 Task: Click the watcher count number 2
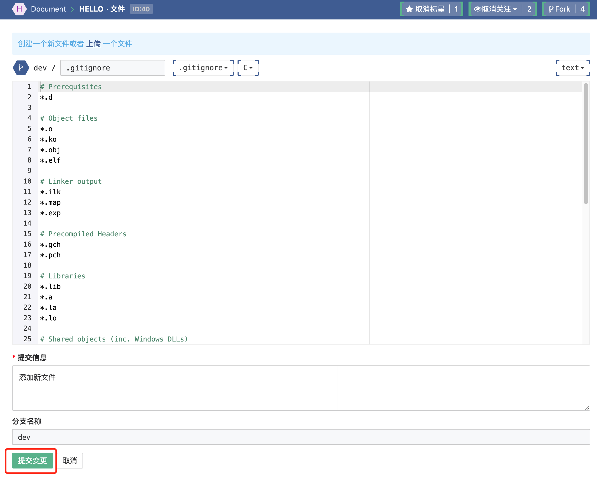pyautogui.click(x=529, y=9)
